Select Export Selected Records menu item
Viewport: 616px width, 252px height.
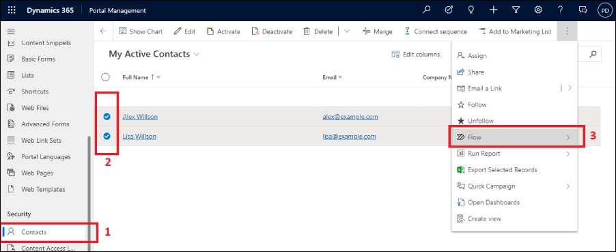[514, 170]
